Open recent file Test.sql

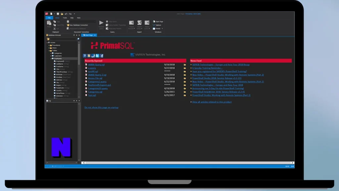point(92,95)
